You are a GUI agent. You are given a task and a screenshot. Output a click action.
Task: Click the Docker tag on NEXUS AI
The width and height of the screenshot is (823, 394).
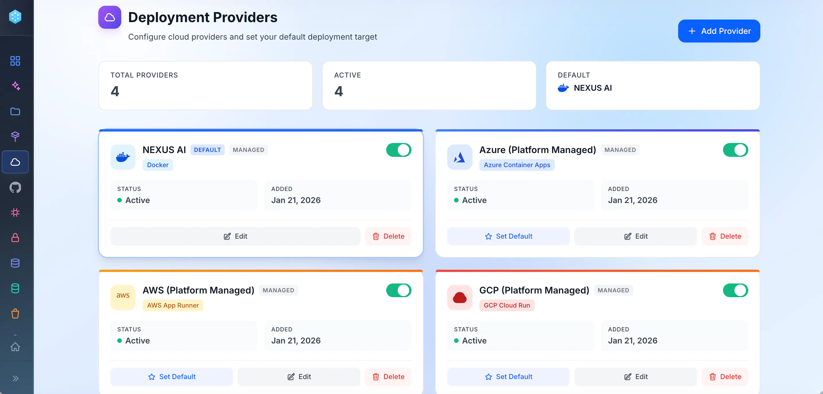158,165
